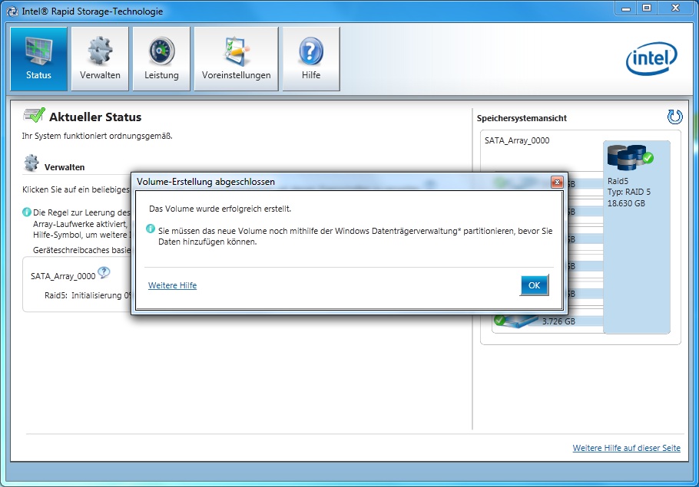Click the help bubble beside SATA_Array_0000
699x487 pixels.
coord(104,272)
